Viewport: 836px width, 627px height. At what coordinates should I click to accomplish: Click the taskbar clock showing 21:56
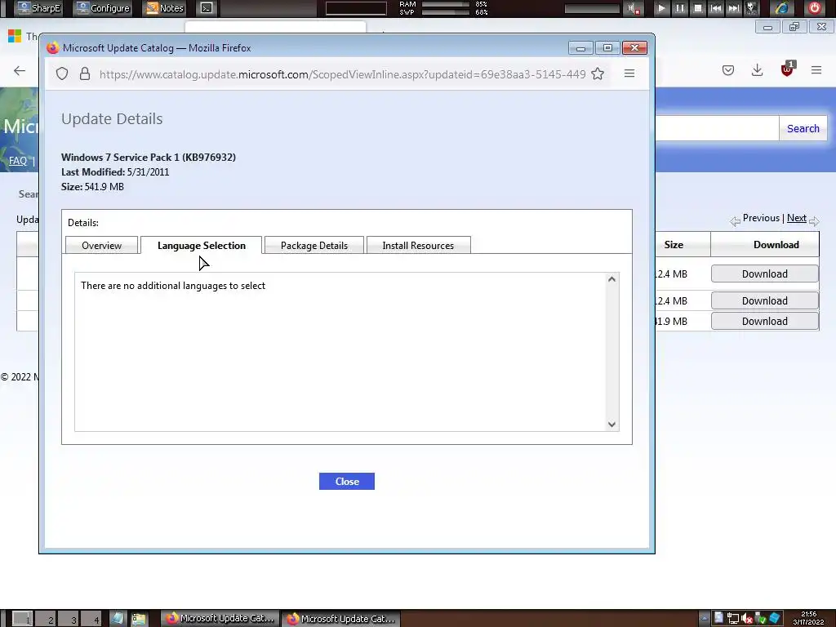808,618
